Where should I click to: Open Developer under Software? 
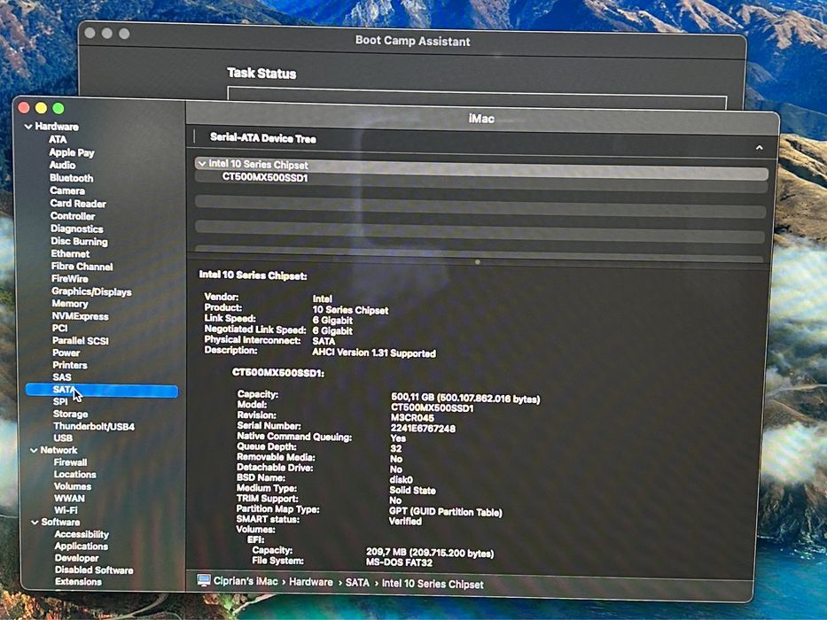76,558
